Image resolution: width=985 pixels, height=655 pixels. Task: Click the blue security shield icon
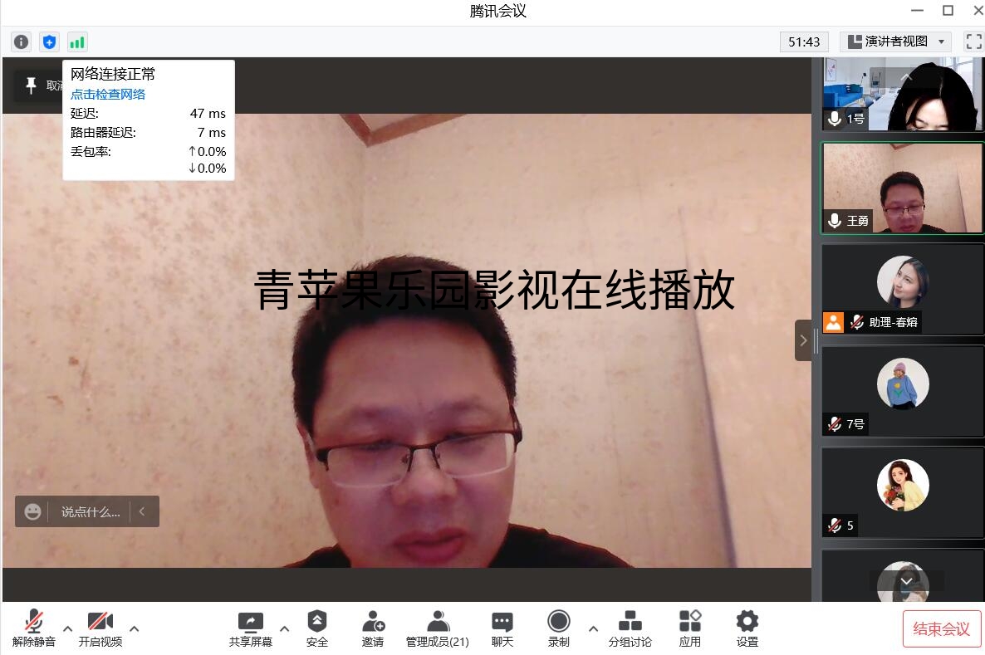coord(49,42)
